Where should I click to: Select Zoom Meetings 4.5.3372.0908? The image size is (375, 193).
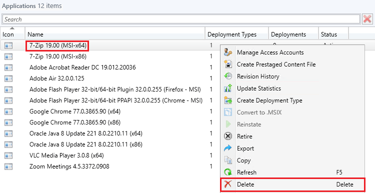point(69,166)
